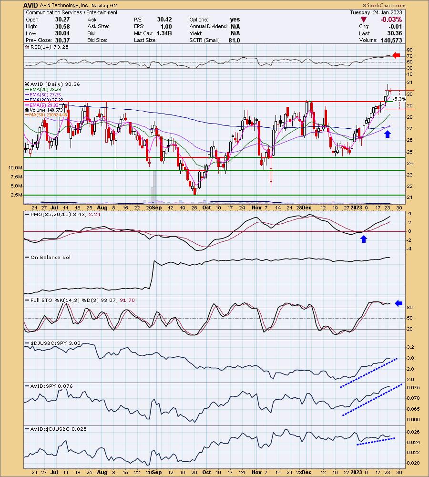Click the 2.5M volume axis label
The height and width of the screenshot is (477, 429).
coord(16,195)
